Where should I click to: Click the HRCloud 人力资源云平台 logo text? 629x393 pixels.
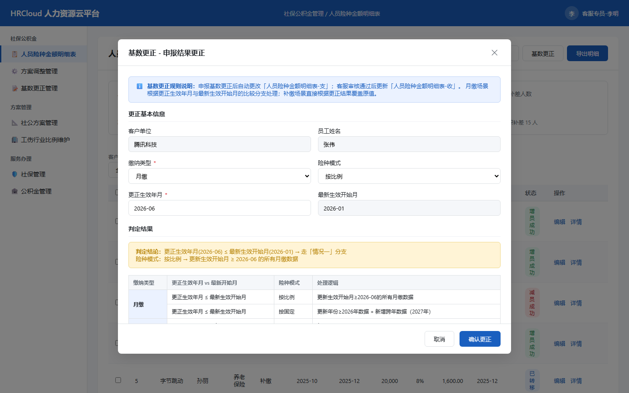(x=55, y=14)
